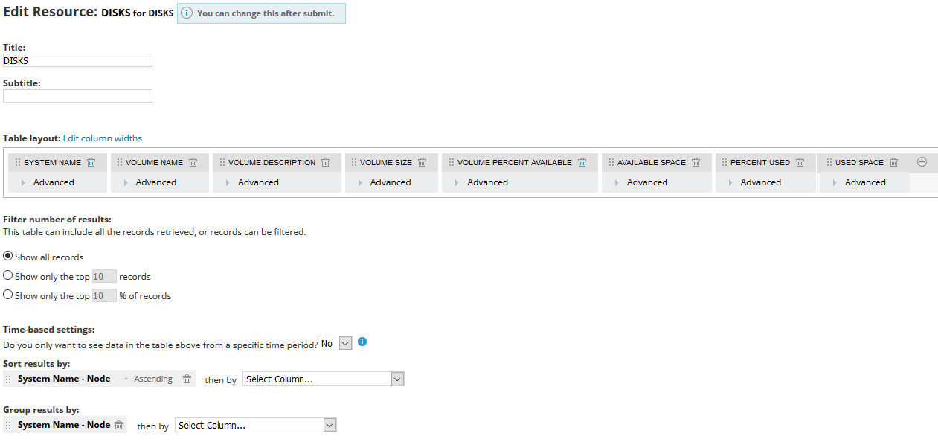The width and height of the screenshot is (938, 442).
Task: Click Edit column widths link
Action: (102, 138)
